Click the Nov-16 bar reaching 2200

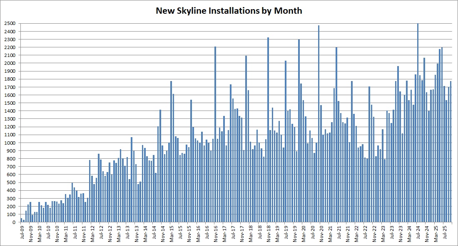tap(214, 125)
